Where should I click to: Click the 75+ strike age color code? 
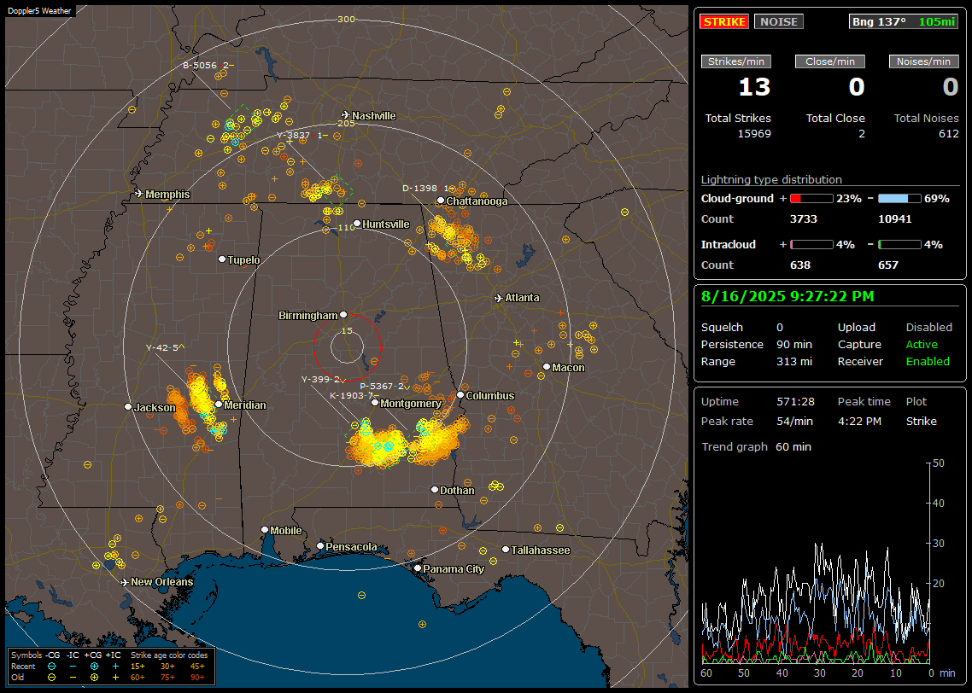pos(167,678)
